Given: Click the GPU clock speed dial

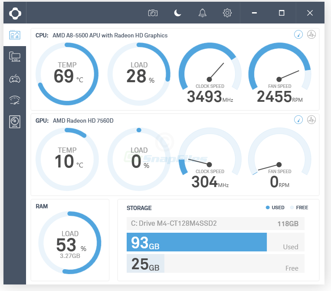Looking at the screenshot, I should (x=210, y=158).
